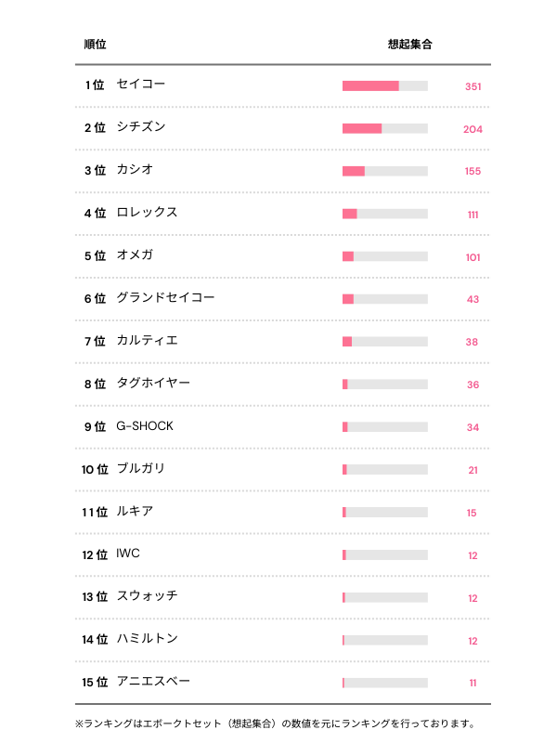Open the ブルガリ brand entry

coord(141,469)
